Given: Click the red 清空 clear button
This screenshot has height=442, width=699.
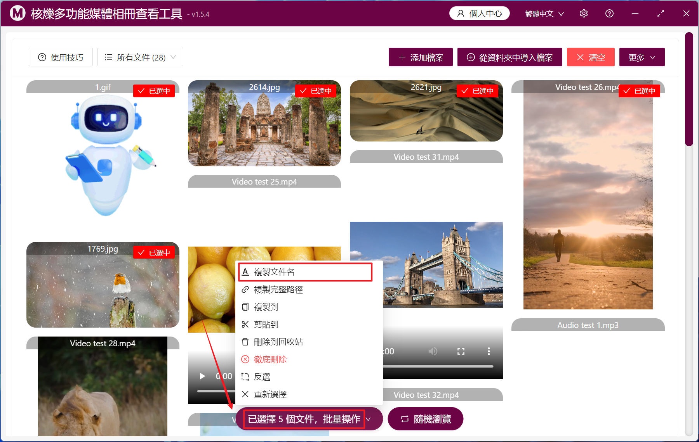Looking at the screenshot, I should 591,57.
